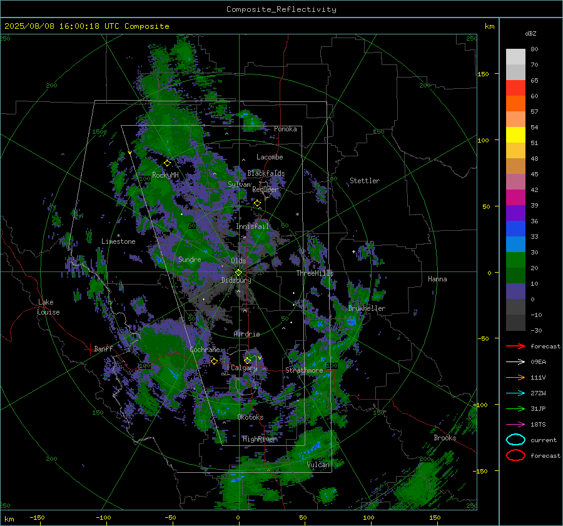This screenshot has height=526, width=563.
Task: Select the red 60-65 dBZ color swatch
Action: (x=515, y=88)
